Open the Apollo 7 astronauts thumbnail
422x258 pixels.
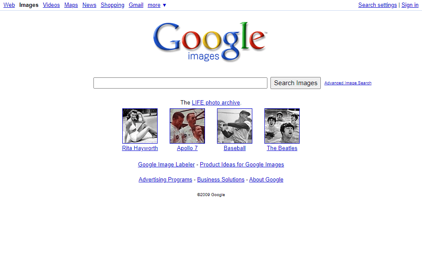[187, 126]
